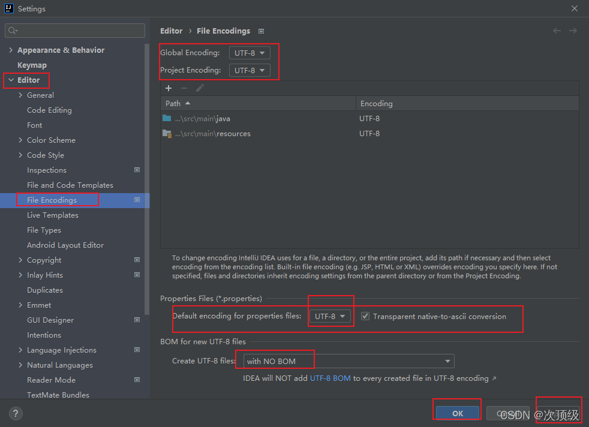The width and height of the screenshot is (589, 427).
Task: Click the remove path minus icon
Action: click(x=183, y=88)
